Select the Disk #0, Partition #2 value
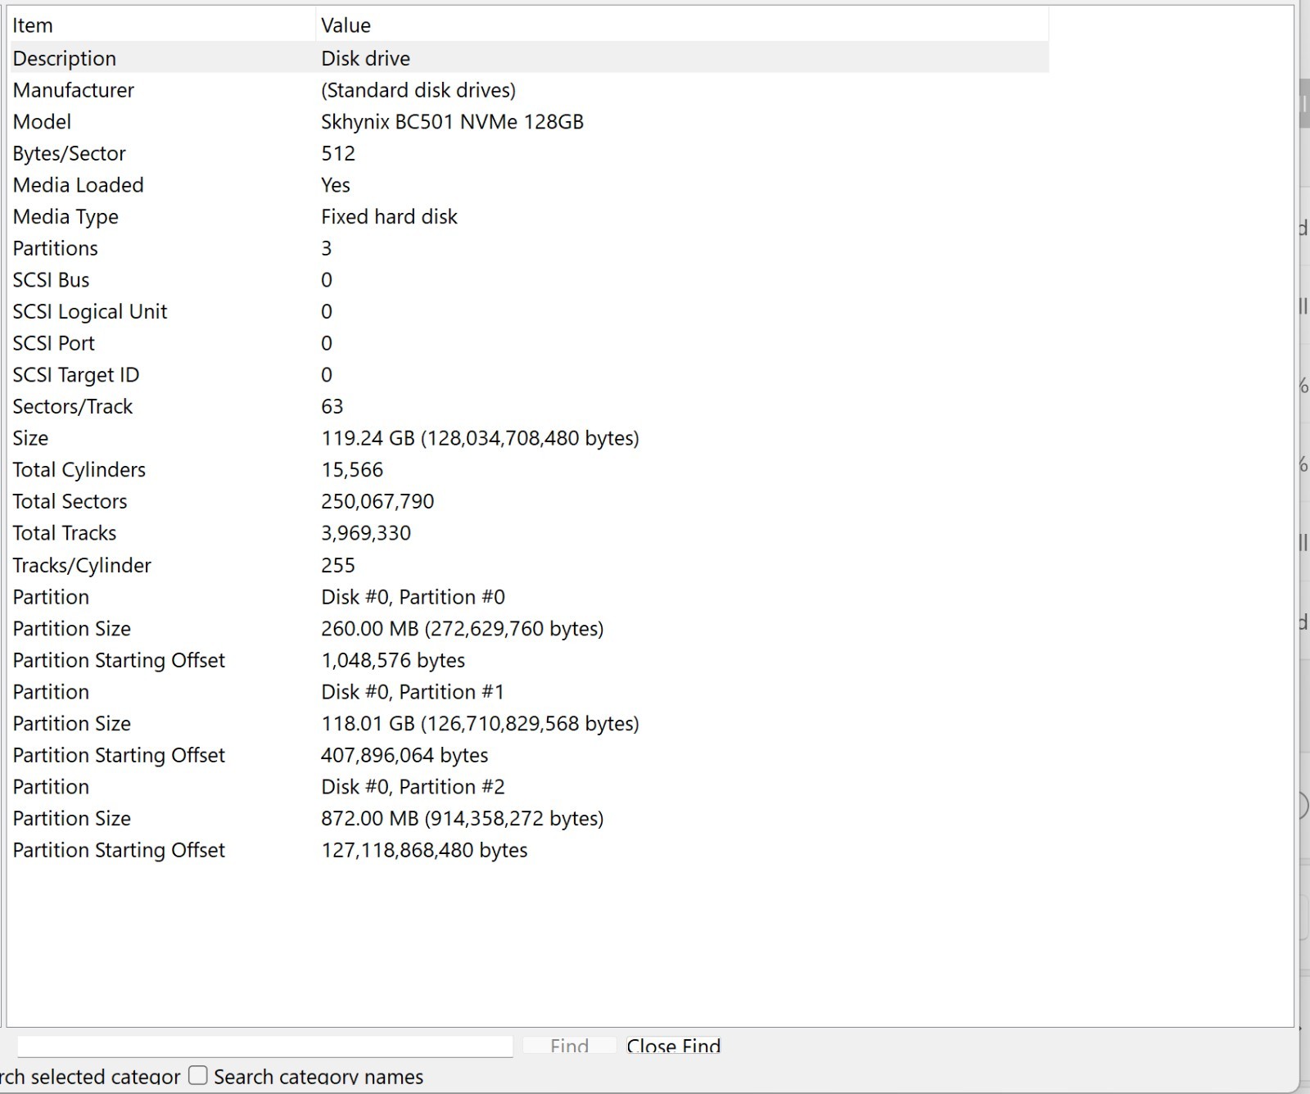The width and height of the screenshot is (1310, 1094). click(413, 787)
